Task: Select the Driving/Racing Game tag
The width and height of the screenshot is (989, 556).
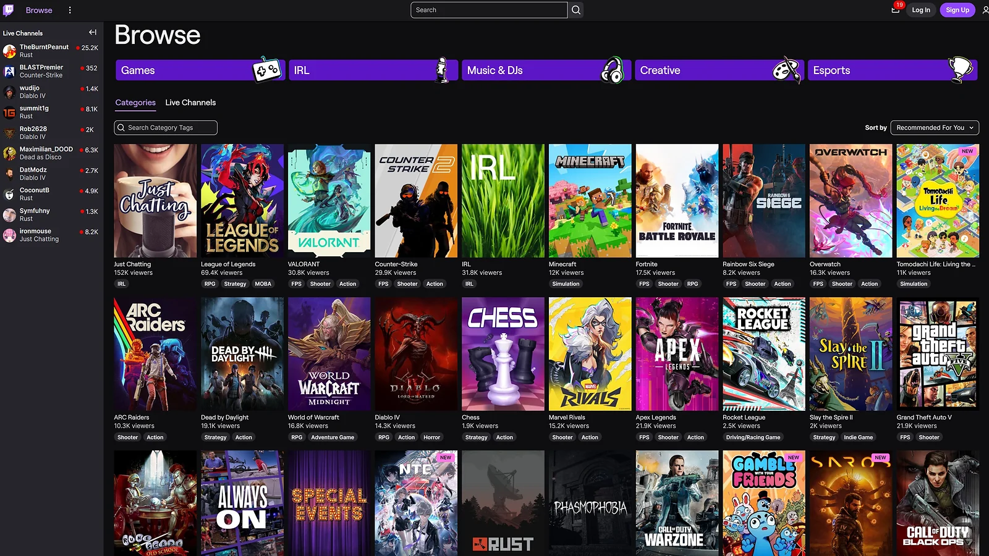Action: tap(753, 437)
